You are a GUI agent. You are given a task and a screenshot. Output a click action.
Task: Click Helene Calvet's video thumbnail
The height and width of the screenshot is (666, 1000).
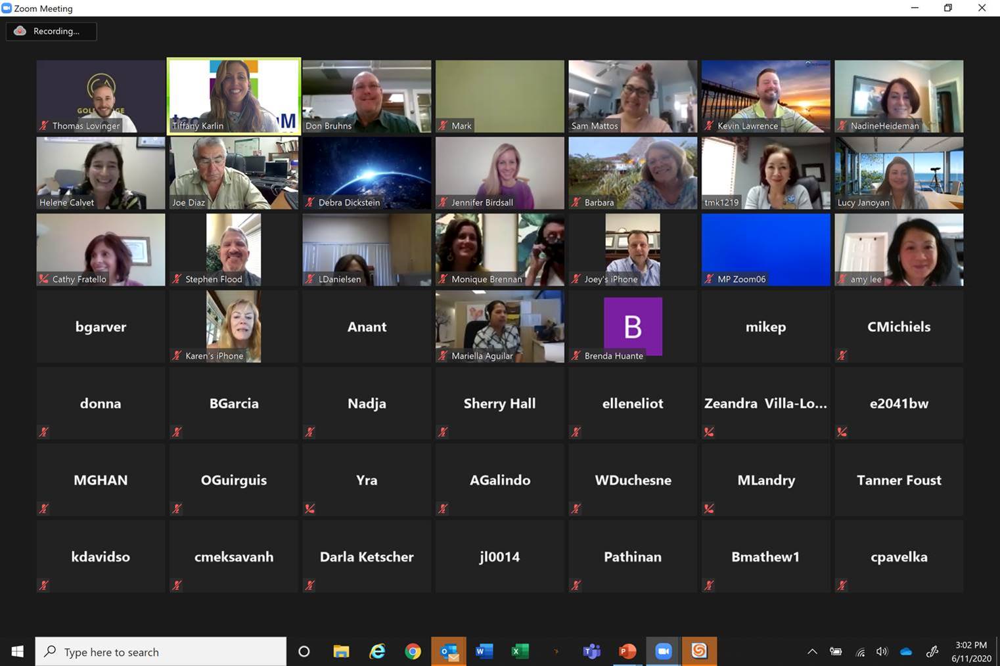tap(101, 173)
